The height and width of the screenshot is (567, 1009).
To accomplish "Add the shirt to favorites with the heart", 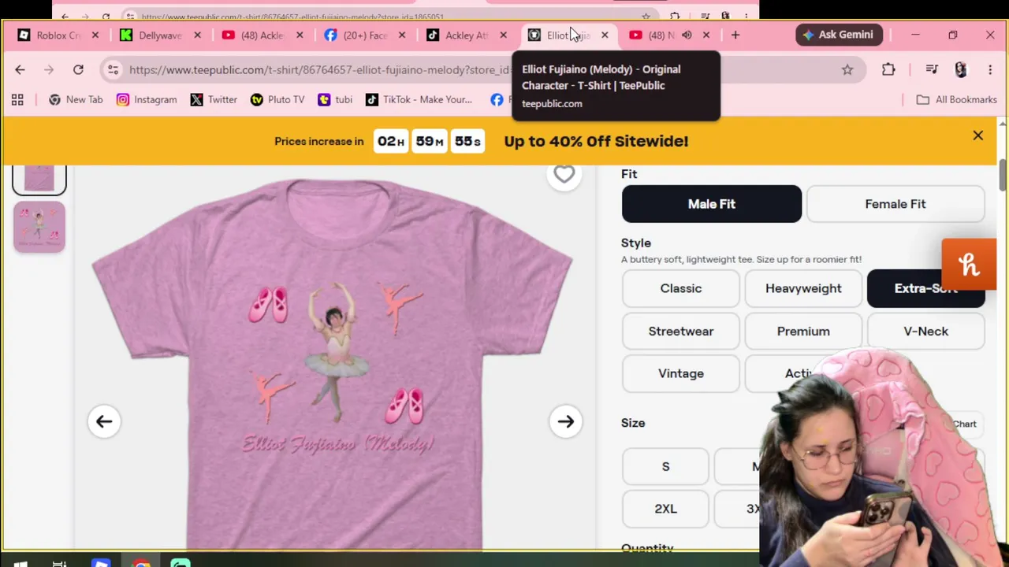I will point(564,174).
